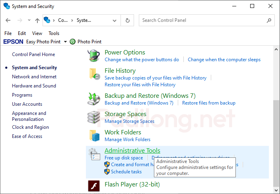
Task: Open the Storage Spaces heading
Action: 125,114
